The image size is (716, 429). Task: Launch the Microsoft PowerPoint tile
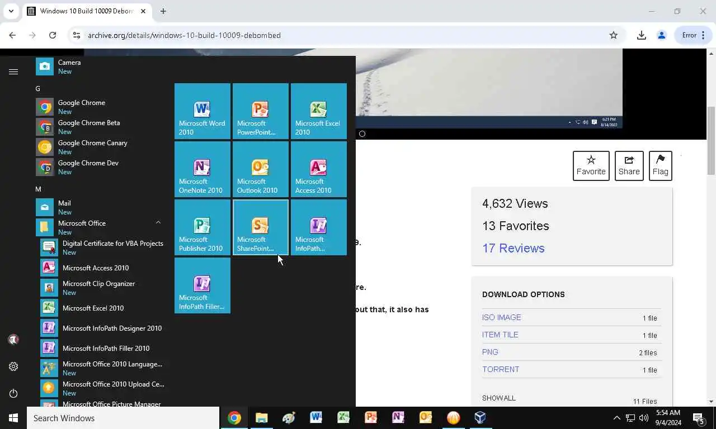[261, 111]
